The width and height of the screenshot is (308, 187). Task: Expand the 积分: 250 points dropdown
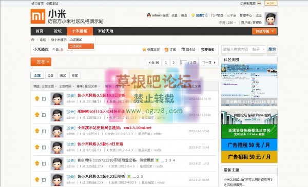227,23
